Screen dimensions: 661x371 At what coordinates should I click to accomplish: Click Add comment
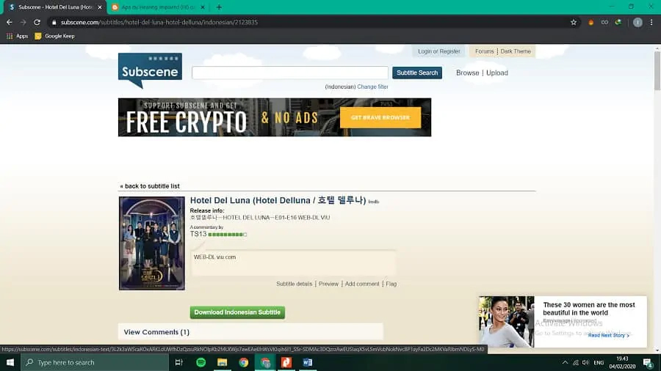point(362,284)
